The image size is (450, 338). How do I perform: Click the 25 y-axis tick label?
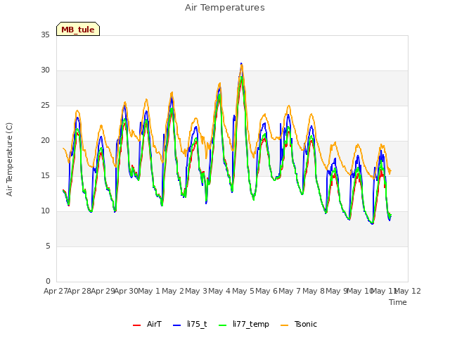[45, 106]
